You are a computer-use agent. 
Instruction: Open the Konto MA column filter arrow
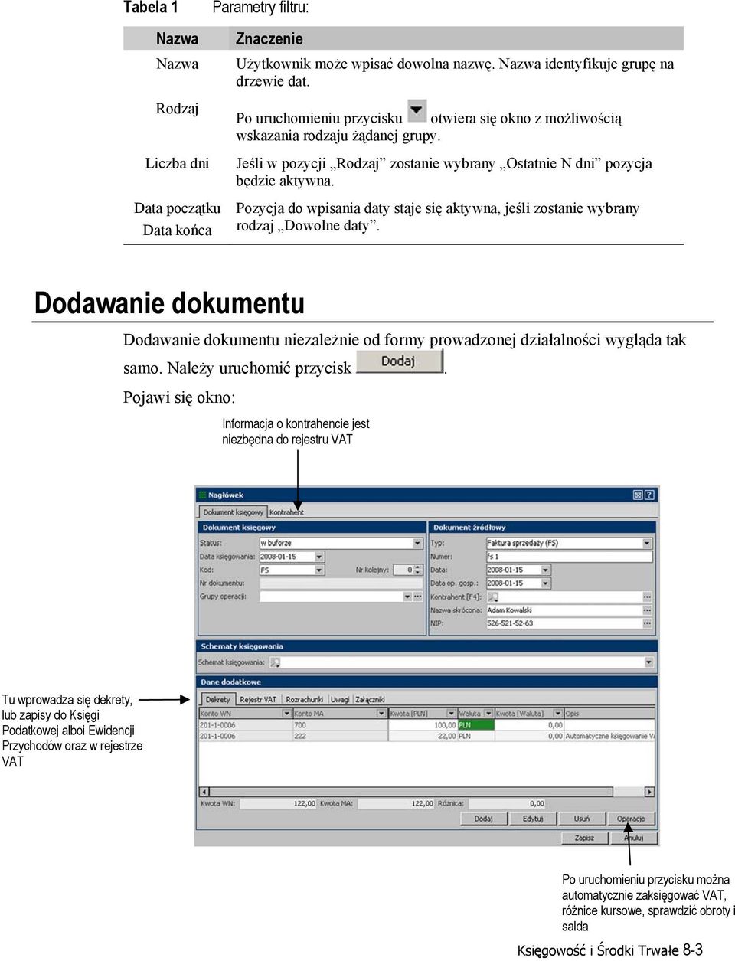pos(381,714)
